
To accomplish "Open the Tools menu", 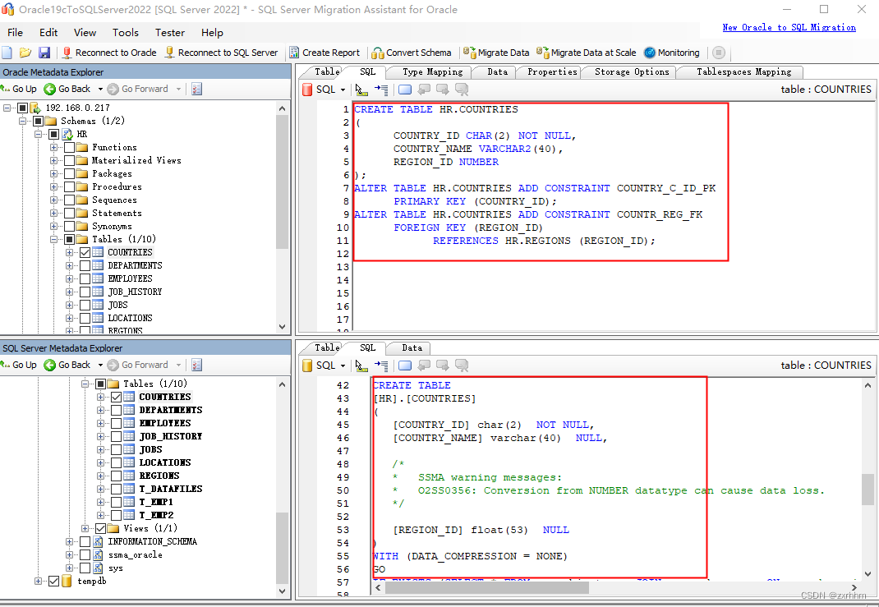I will [x=125, y=33].
